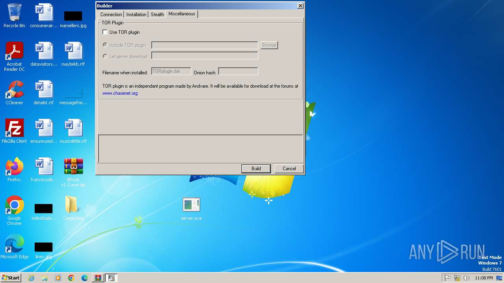The height and width of the screenshot is (283, 504).
Task: Open the Recycle Bin desktop icon
Action: pos(14,16)
